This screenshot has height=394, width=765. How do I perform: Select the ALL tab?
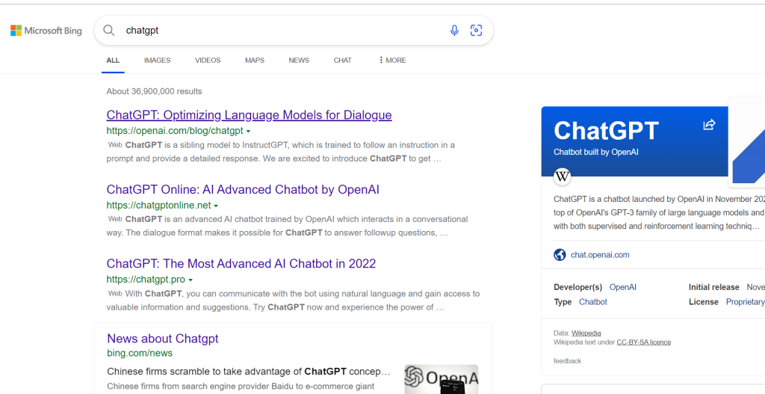click(113, 60)
